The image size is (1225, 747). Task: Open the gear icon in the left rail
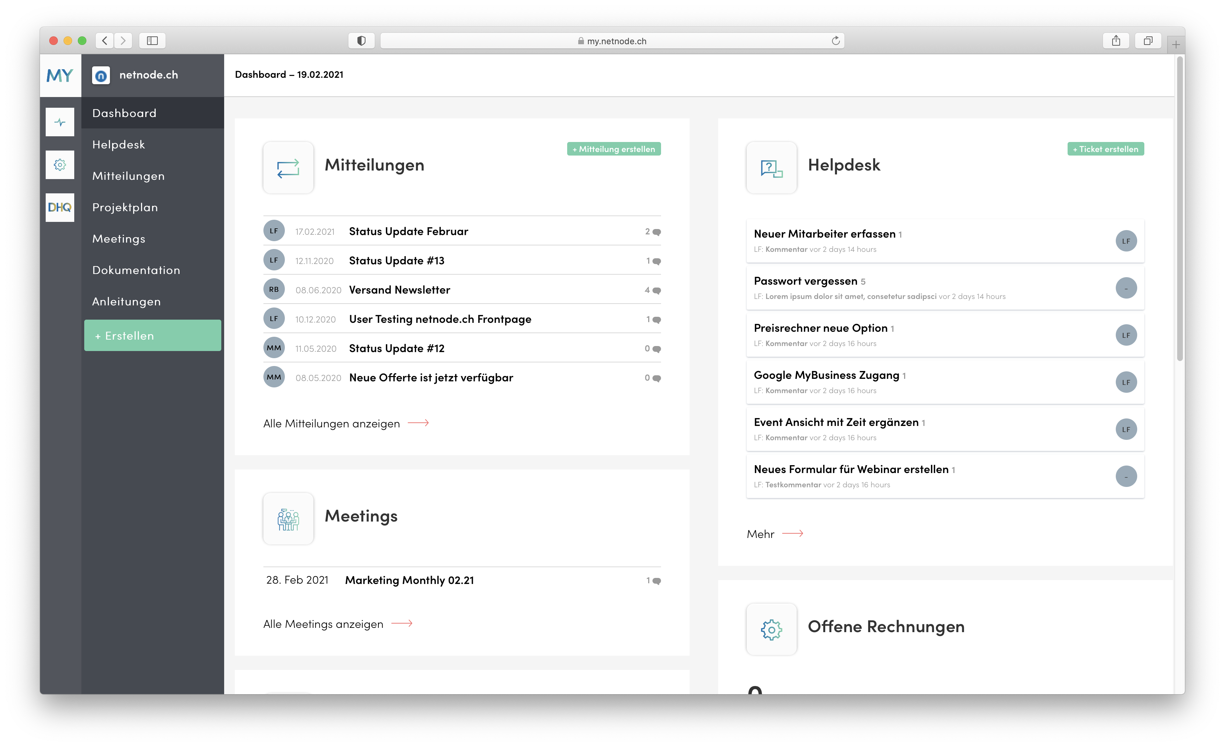60,164
